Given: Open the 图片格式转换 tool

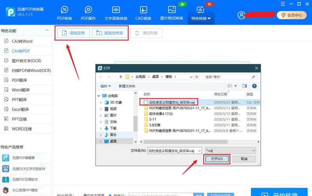Looking at the screenshot, I should (172, 13).
